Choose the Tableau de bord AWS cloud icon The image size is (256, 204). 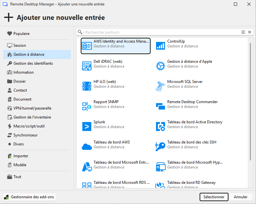[x=87, y=147]
